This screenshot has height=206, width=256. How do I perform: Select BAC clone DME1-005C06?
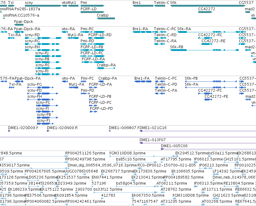(208, 149)
